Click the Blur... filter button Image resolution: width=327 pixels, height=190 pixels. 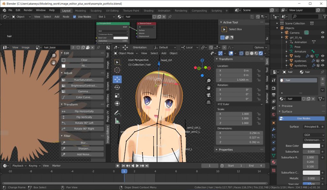coord(82,143)
